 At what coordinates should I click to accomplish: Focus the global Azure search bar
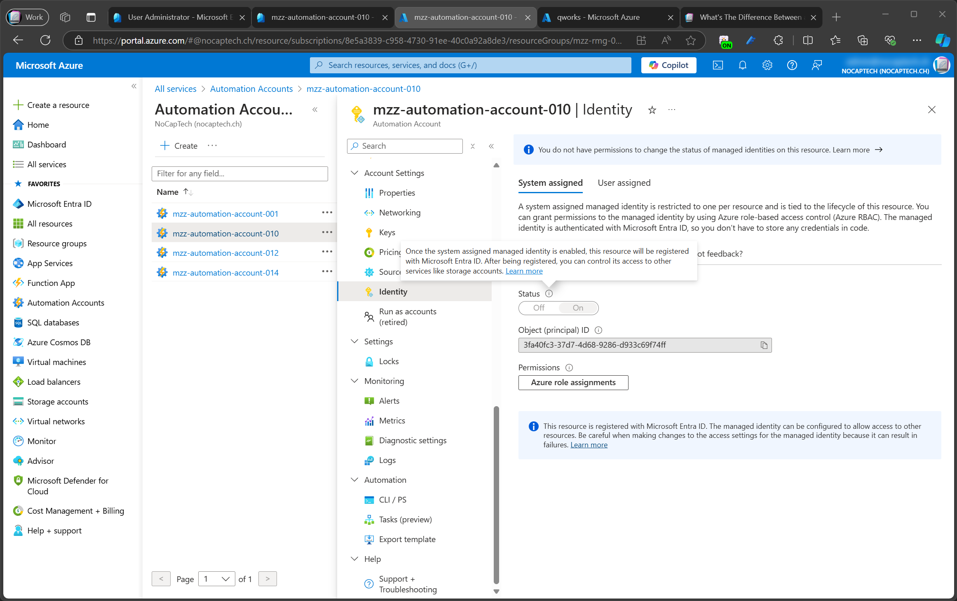470,65
